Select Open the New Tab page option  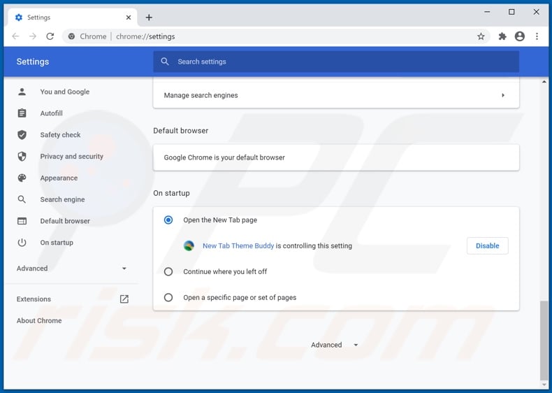pos(168,220)
